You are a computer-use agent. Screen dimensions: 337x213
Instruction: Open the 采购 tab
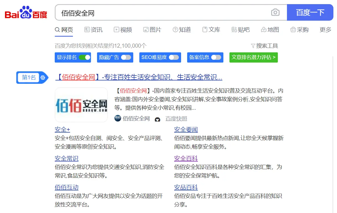tap(299, 30)
